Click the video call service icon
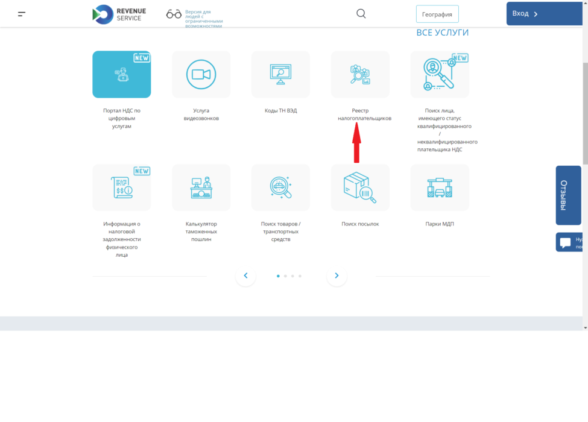Image resolution: width=588 pixels, height=422 pixels. (201, 74)
